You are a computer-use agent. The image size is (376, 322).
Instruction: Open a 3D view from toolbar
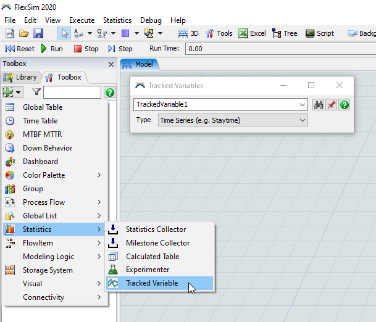[x=188, y=33]
